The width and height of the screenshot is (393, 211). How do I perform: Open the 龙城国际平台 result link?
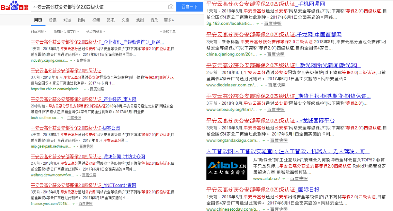tap(271, 121)
